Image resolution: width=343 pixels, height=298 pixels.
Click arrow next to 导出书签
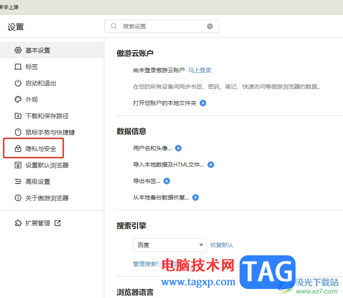pos(167,181)
